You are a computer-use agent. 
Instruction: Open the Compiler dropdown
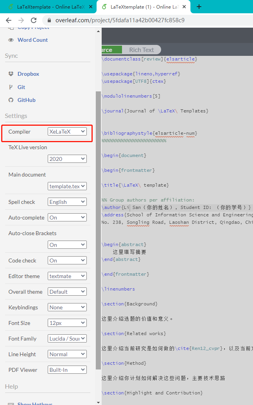(x=67, y=132)
